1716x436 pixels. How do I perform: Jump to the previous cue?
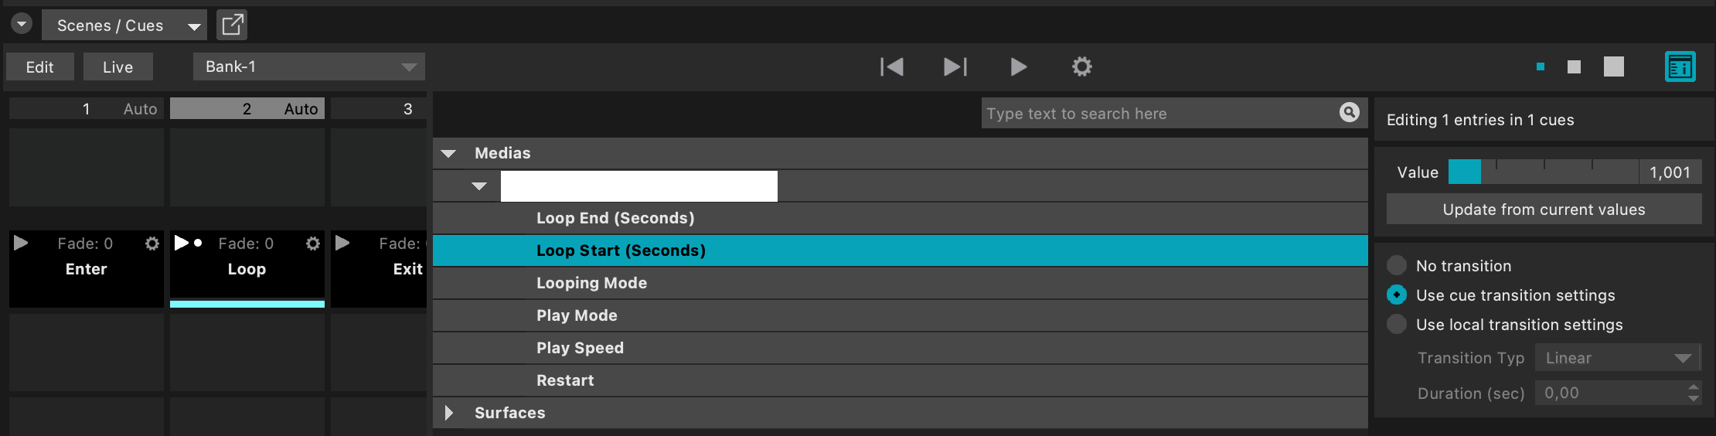click(892, 67)
